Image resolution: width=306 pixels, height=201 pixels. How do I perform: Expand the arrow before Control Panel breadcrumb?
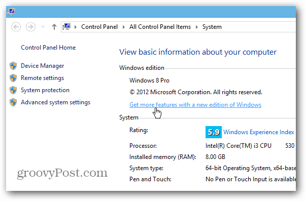point(76,27)
